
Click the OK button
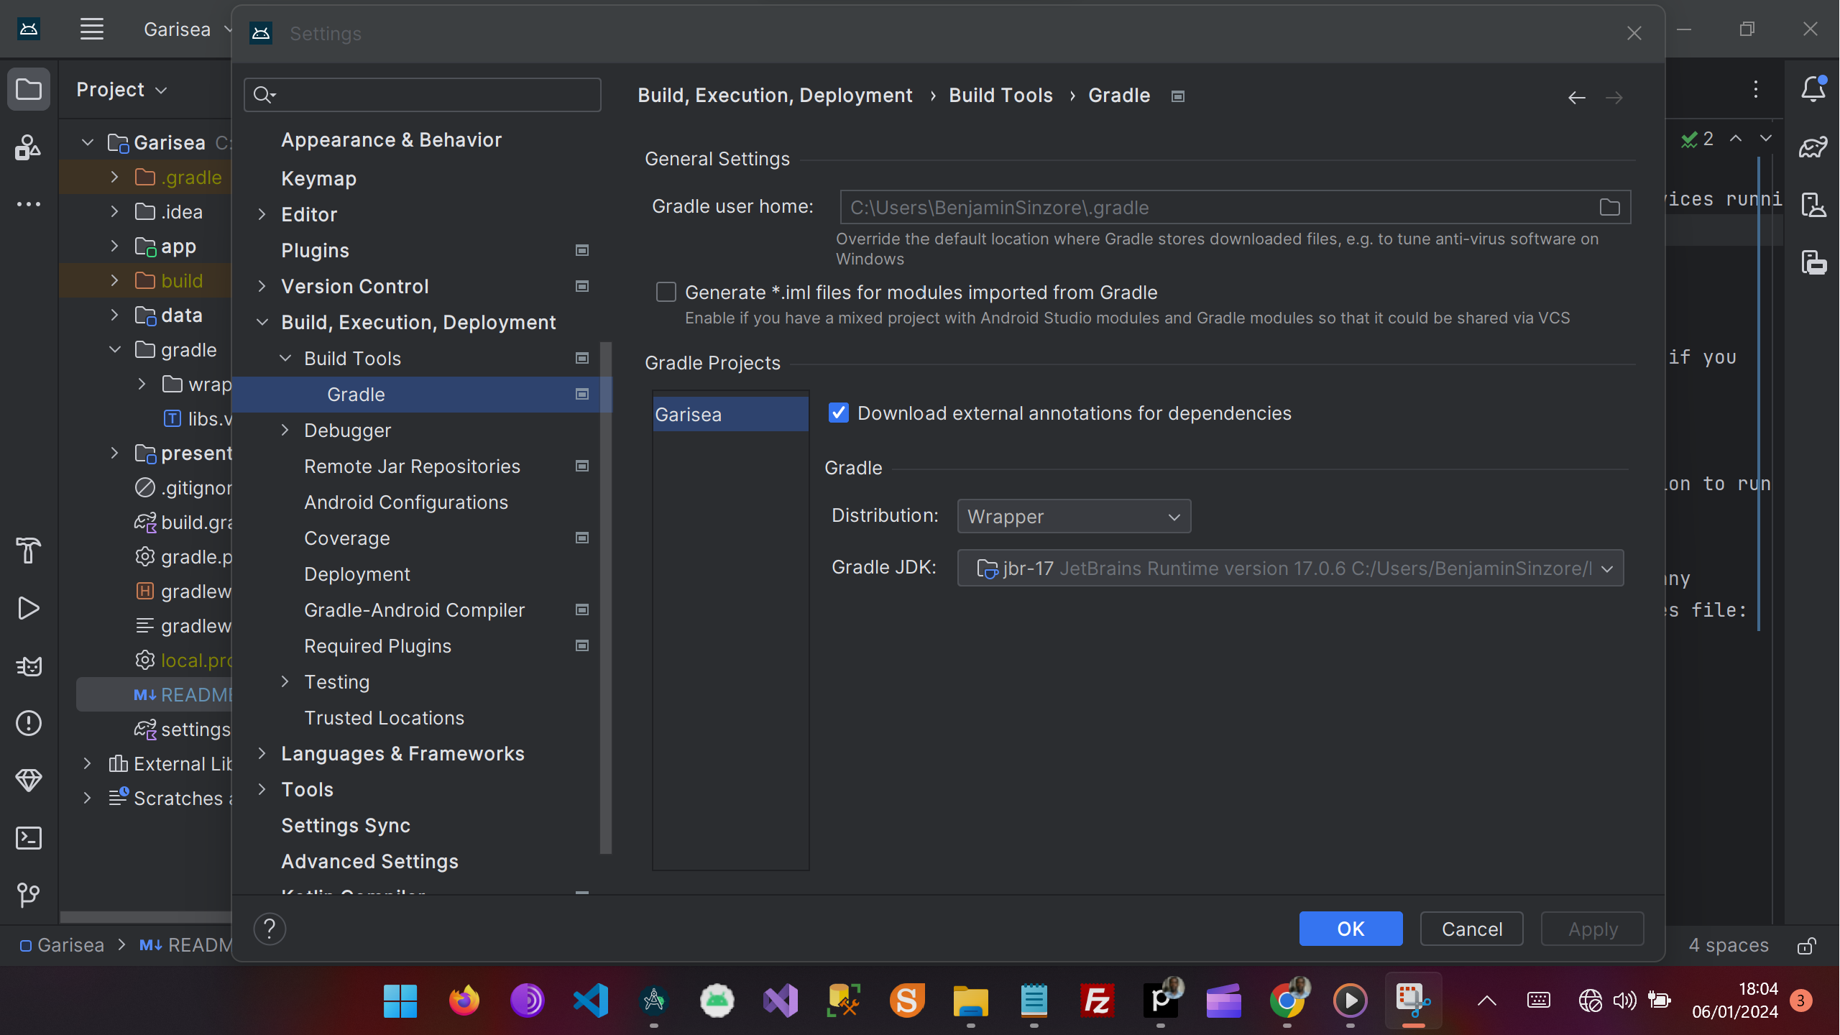[1350, 929]
